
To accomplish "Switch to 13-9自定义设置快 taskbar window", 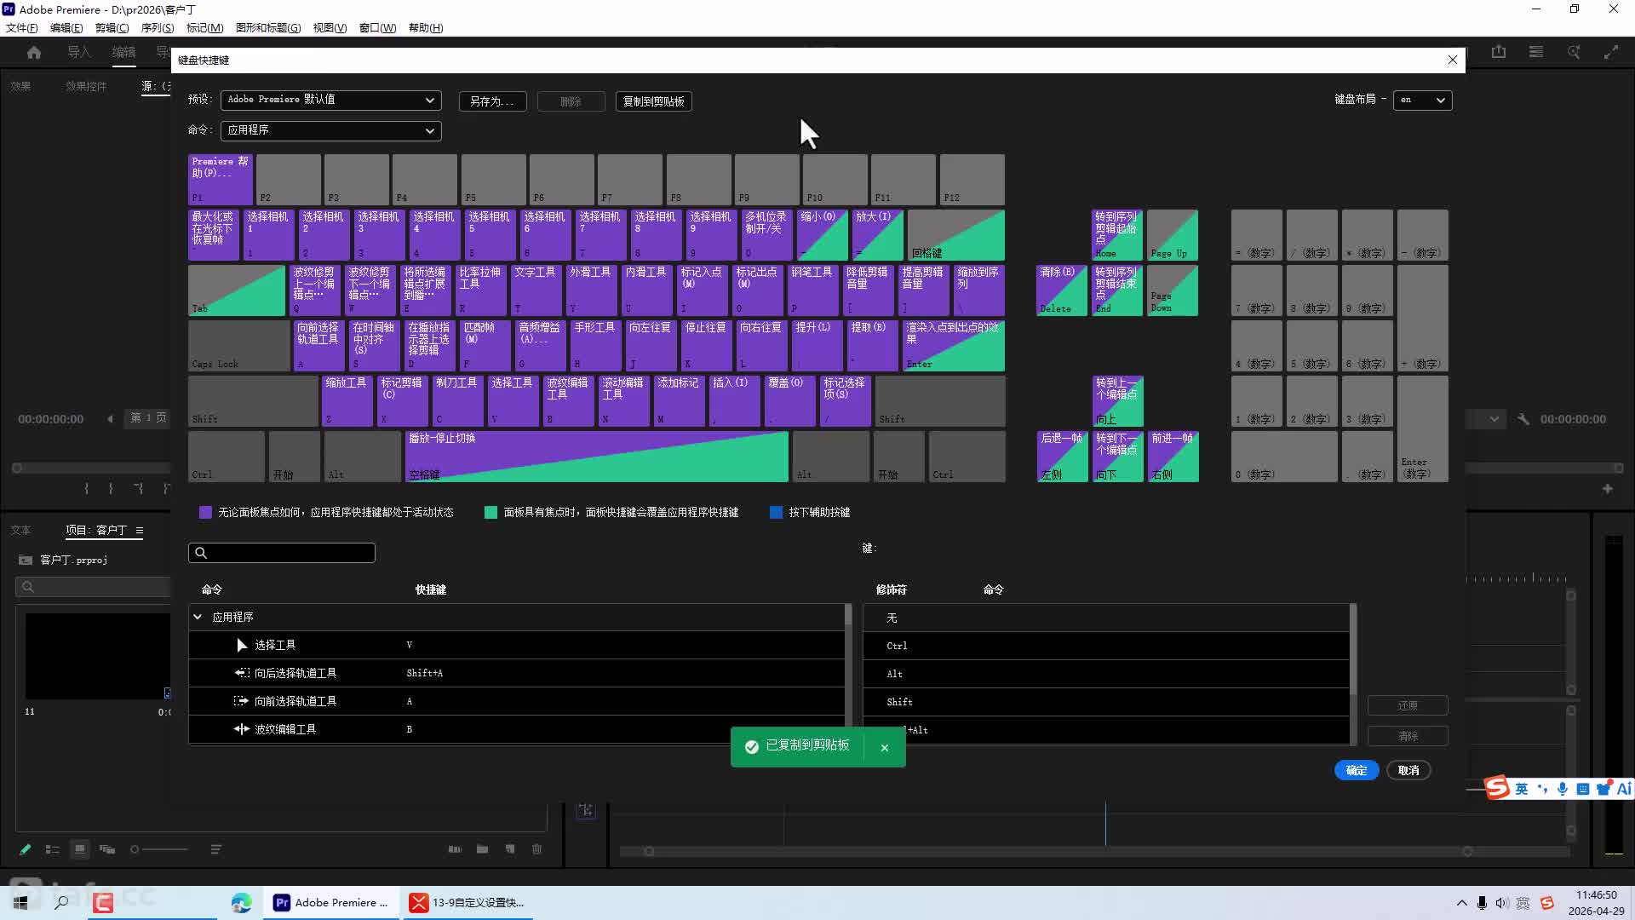I will (x=468, y=903).
